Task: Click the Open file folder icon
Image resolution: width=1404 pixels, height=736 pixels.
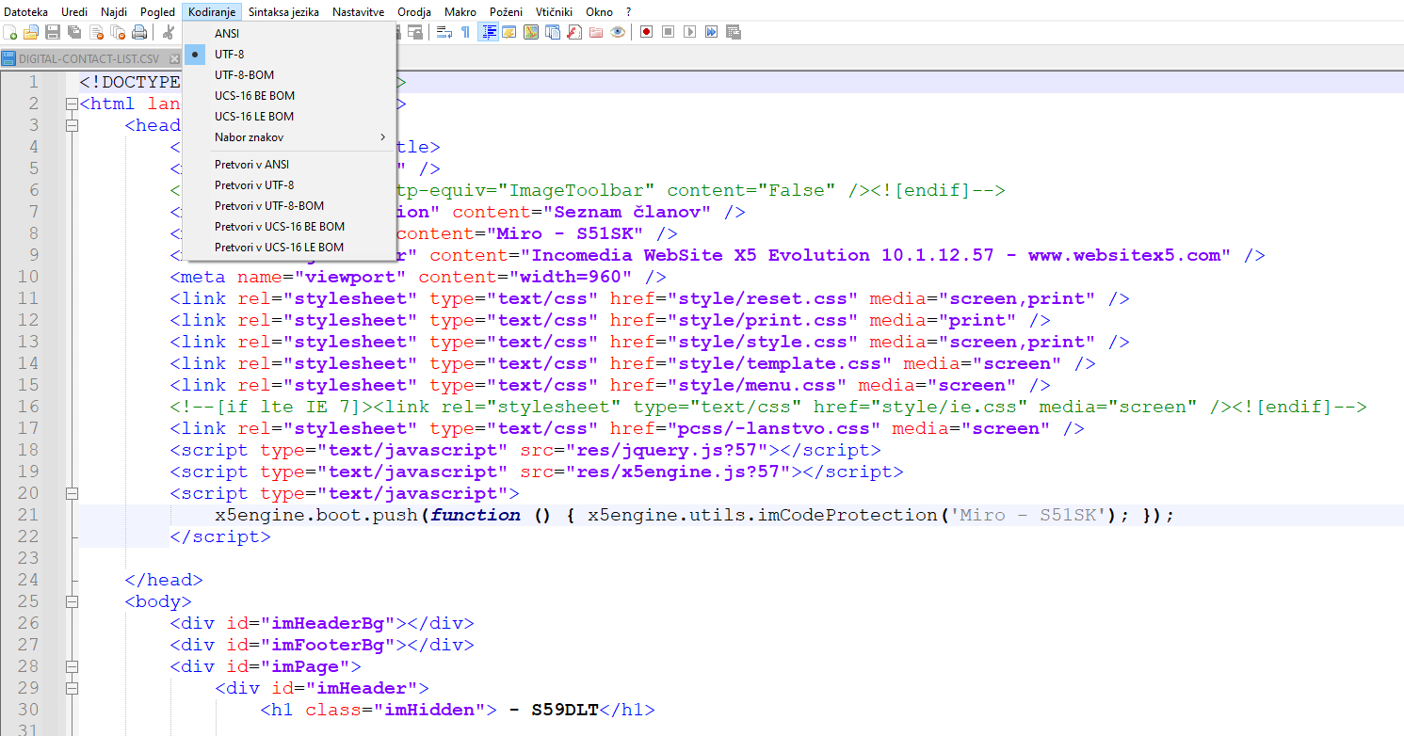Action: (31, 32)
